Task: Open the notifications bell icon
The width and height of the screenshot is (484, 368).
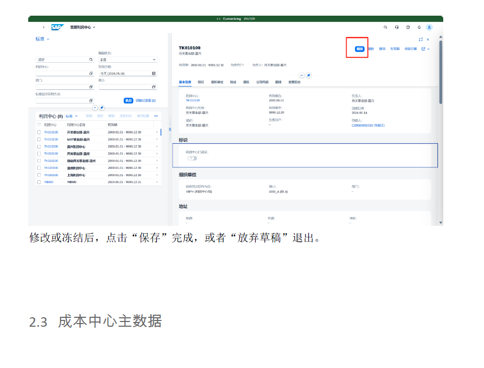Action: click(x=419, y=27)
